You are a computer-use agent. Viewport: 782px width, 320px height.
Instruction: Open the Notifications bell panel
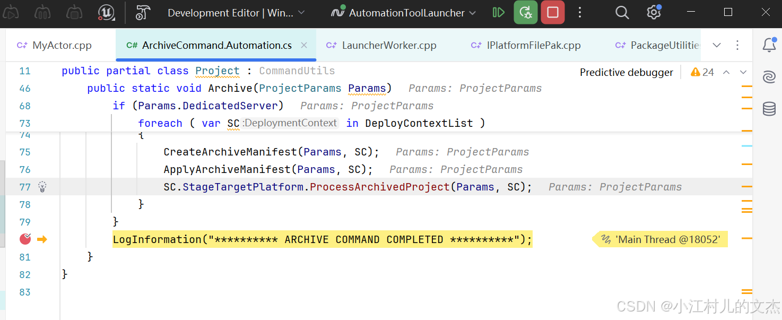tap(769, 46)
